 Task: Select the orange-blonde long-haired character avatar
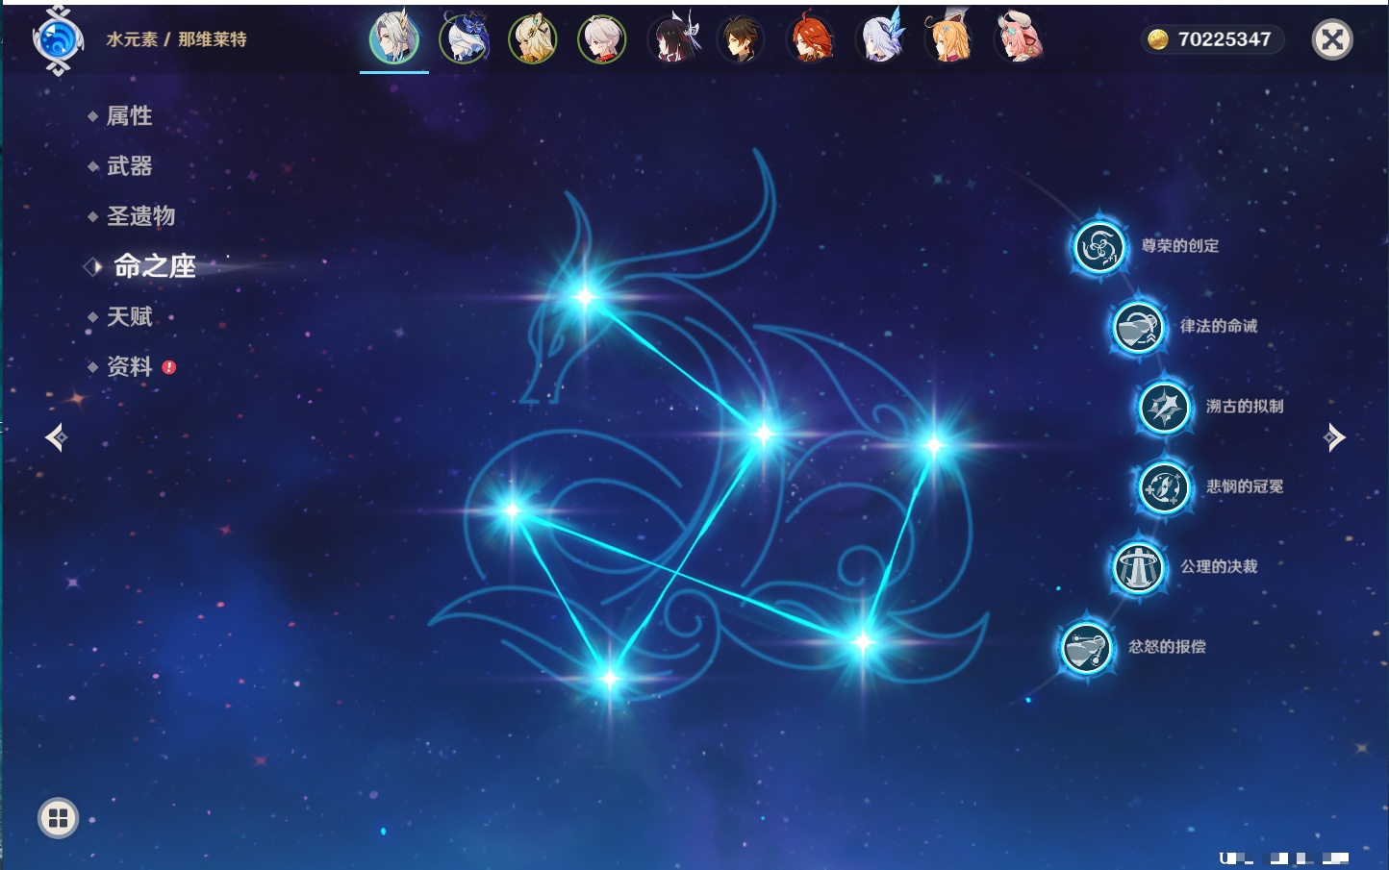click(948, 38)
